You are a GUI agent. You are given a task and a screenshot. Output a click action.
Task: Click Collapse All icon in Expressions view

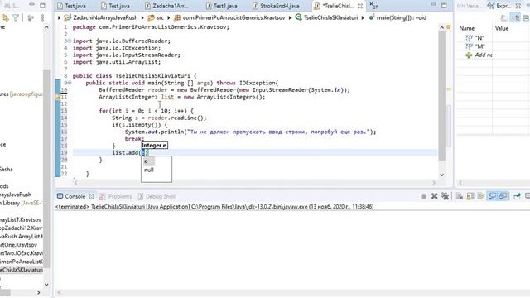click(x=527, y=17)
